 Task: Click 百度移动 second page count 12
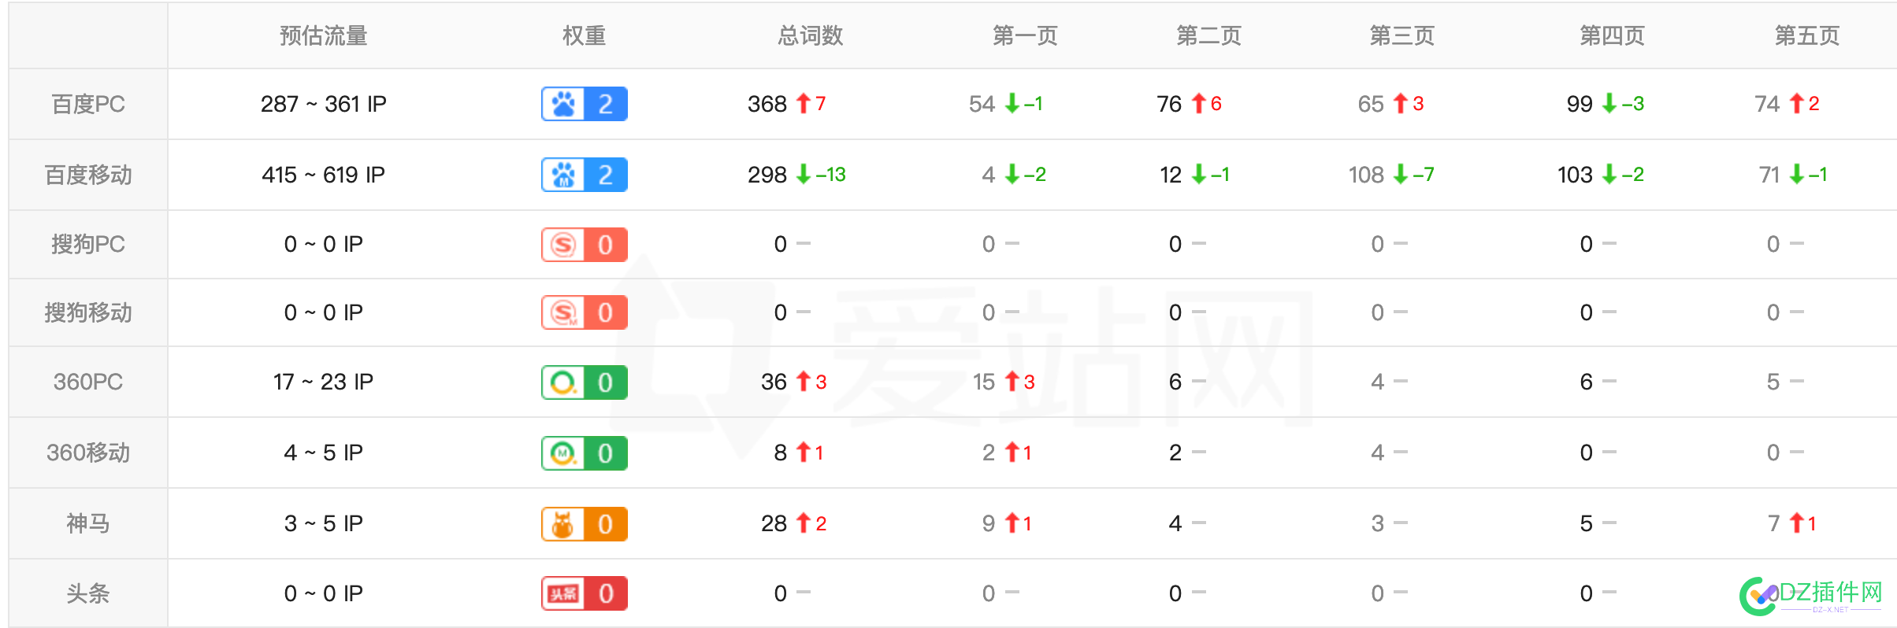pyautogui.click(x=1171, y=175)
